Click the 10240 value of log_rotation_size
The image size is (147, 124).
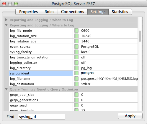(x=86, y=36)
